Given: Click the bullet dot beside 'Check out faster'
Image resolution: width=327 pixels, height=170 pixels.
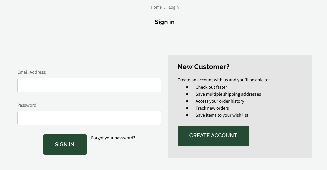Looking at the screenshot, I should tap(187, 87).
